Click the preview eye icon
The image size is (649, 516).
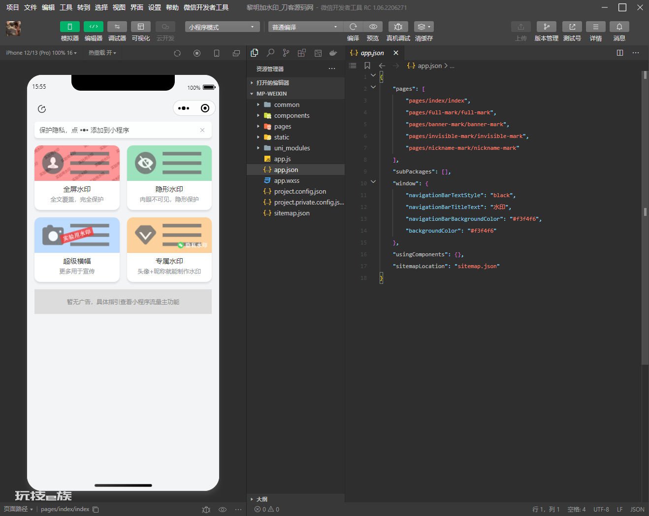(x=373, y=27)
